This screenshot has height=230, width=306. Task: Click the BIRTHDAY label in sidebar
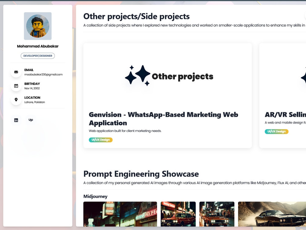coord(32,84)
